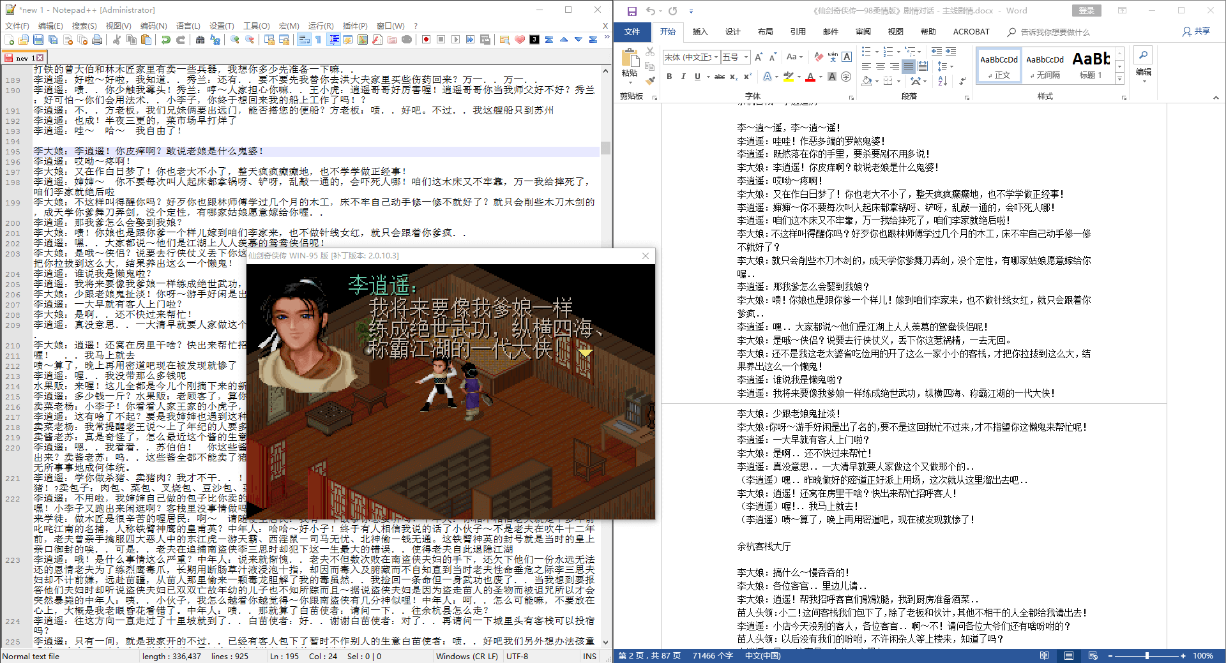Click the 共享 share button in Word
The height and width of the screenshot is (663, 1226).
(1197, 31)
